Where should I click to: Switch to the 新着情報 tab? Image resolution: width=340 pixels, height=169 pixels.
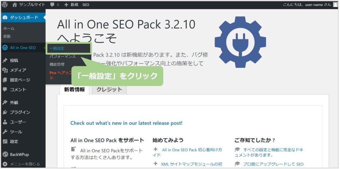pyautogui.click(x=74, y=89)
